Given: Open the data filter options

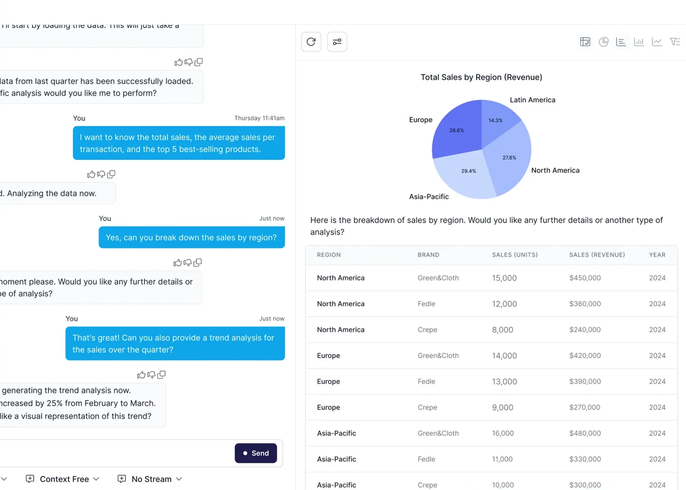Looking at the screenshot, I should [675, 42].
